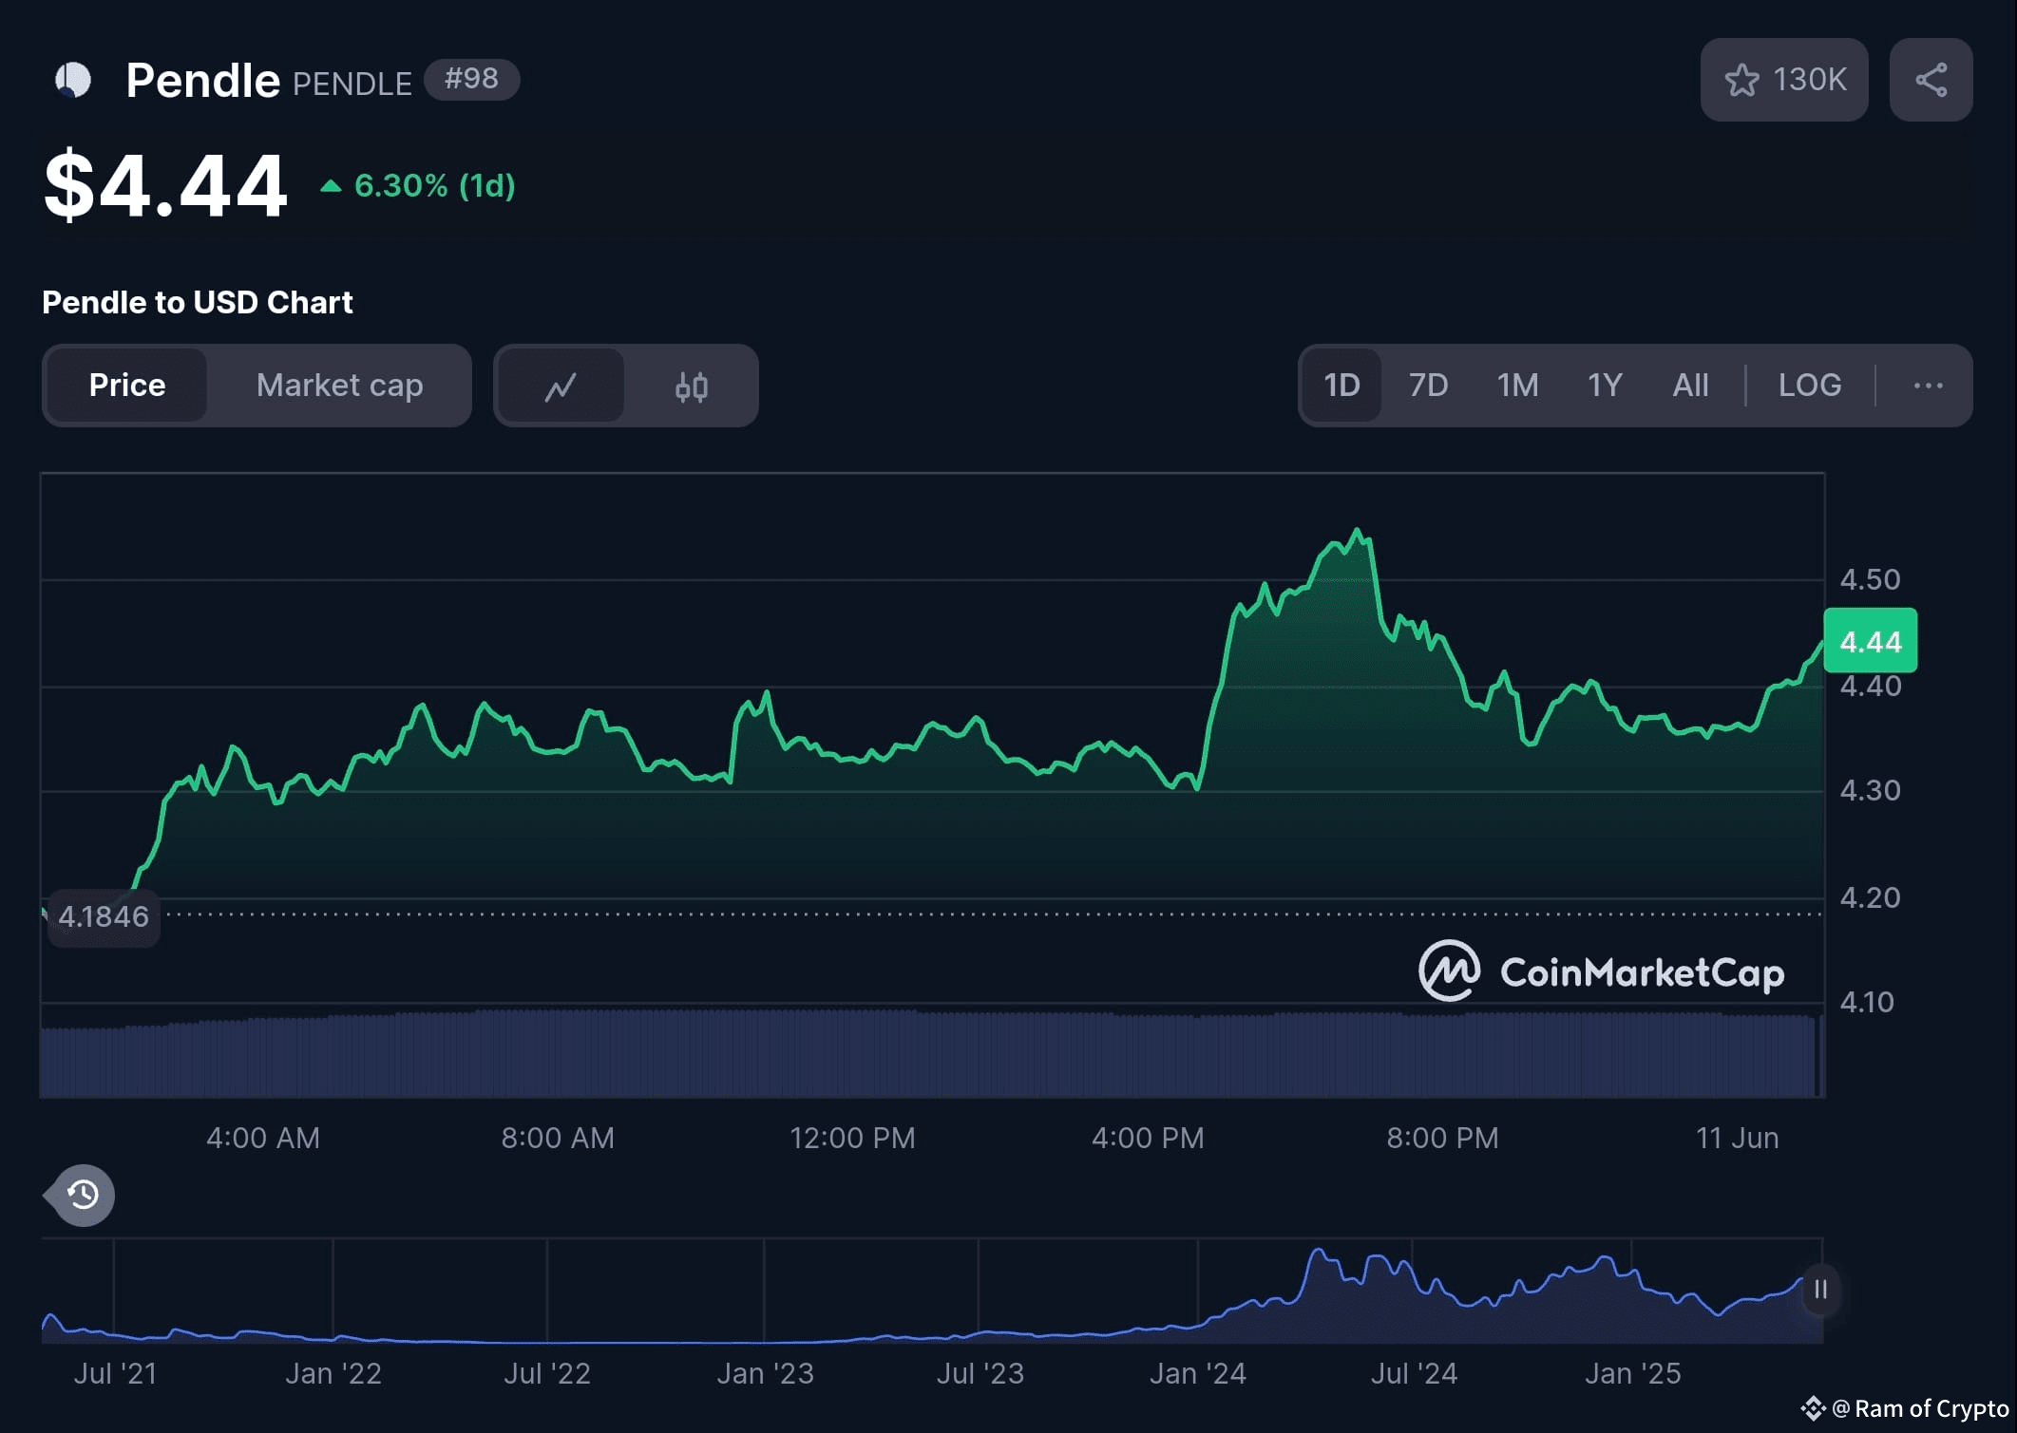
Task: Toggle LOG scale on the chart
Action: coord(1810,386)
